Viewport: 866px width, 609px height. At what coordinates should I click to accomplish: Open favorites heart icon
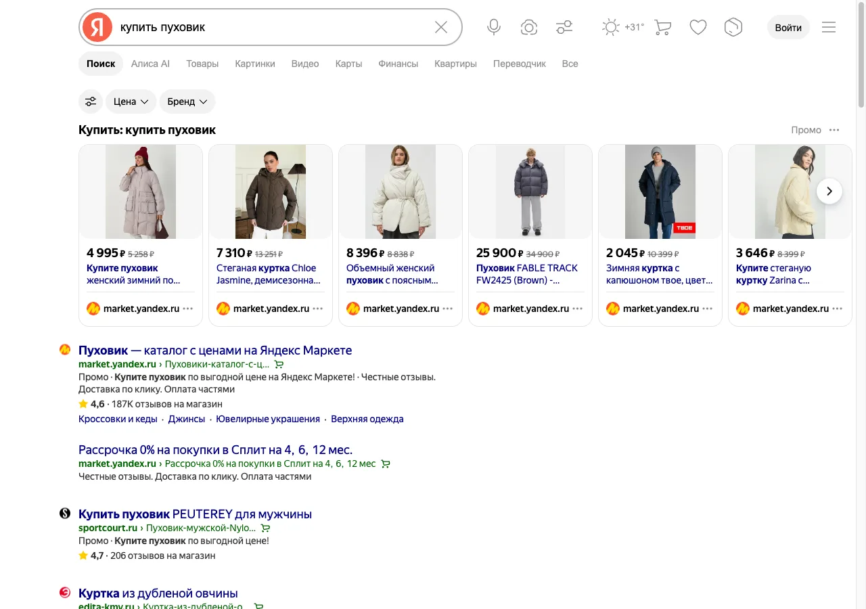click(x=698, y=27)
